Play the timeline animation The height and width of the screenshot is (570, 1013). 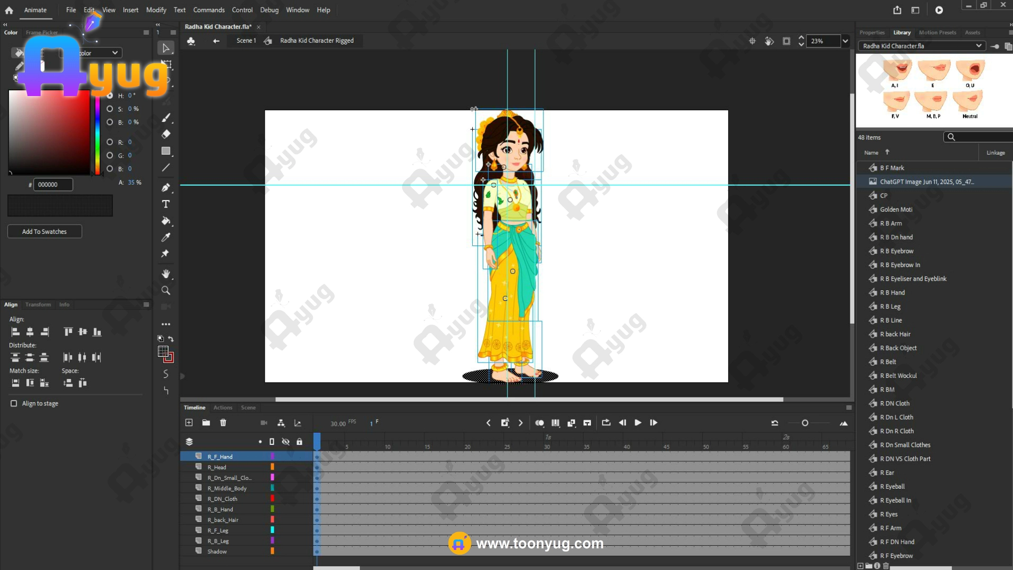pyautogui.click(x=638, y=423)
